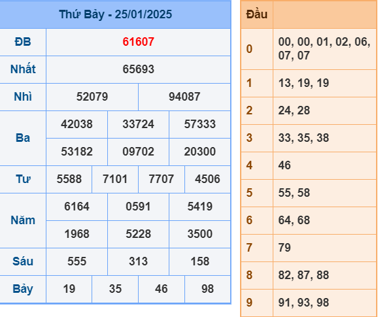Select the ĐB prize label
This screenshot has height=317, width=378.
23,42
